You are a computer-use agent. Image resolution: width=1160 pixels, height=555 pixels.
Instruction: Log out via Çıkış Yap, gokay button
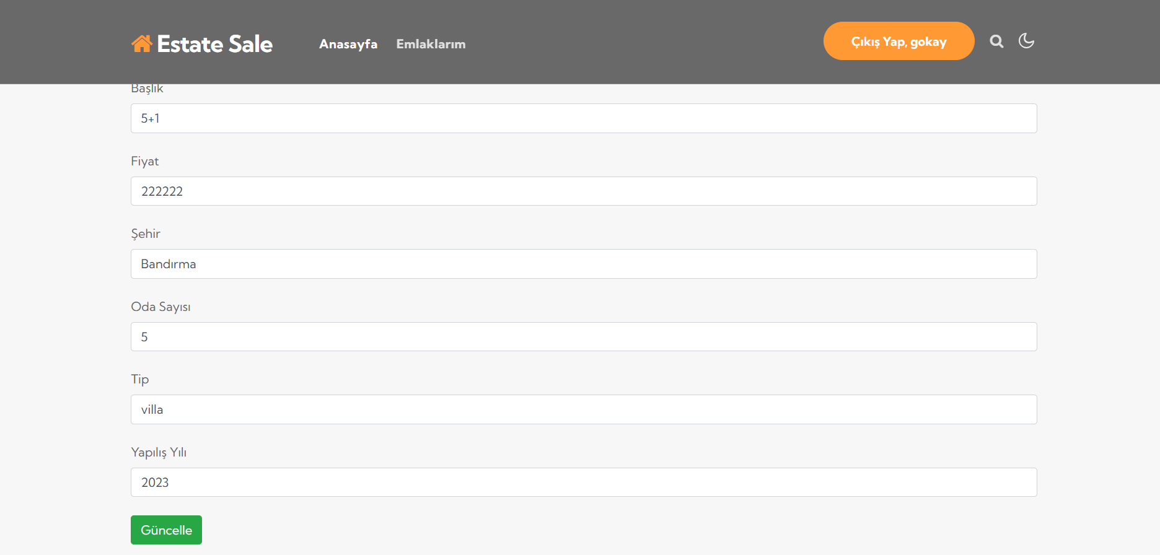tap(899, 42)
